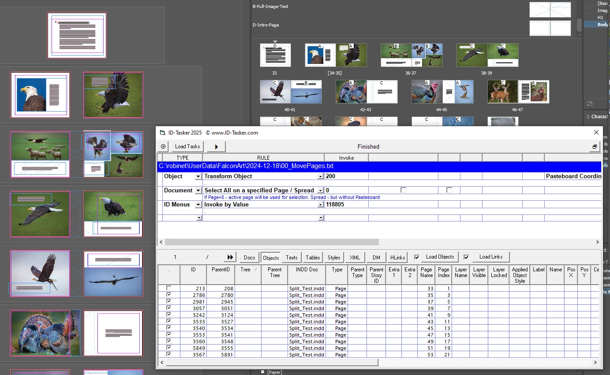
Task: Check the row with ID 213
Action: [169, 288]
